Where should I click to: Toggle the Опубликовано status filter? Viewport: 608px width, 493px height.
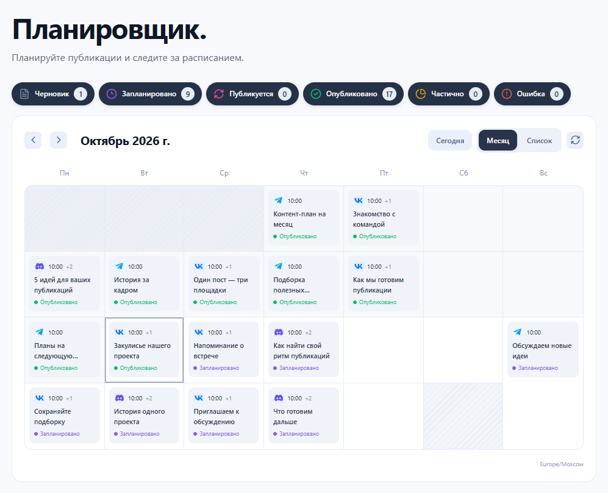[353, 94]
